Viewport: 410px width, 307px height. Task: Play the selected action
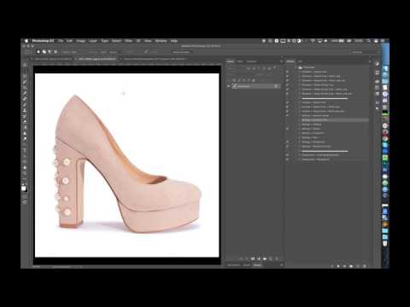pyautogui.click(x=345, y=266)
